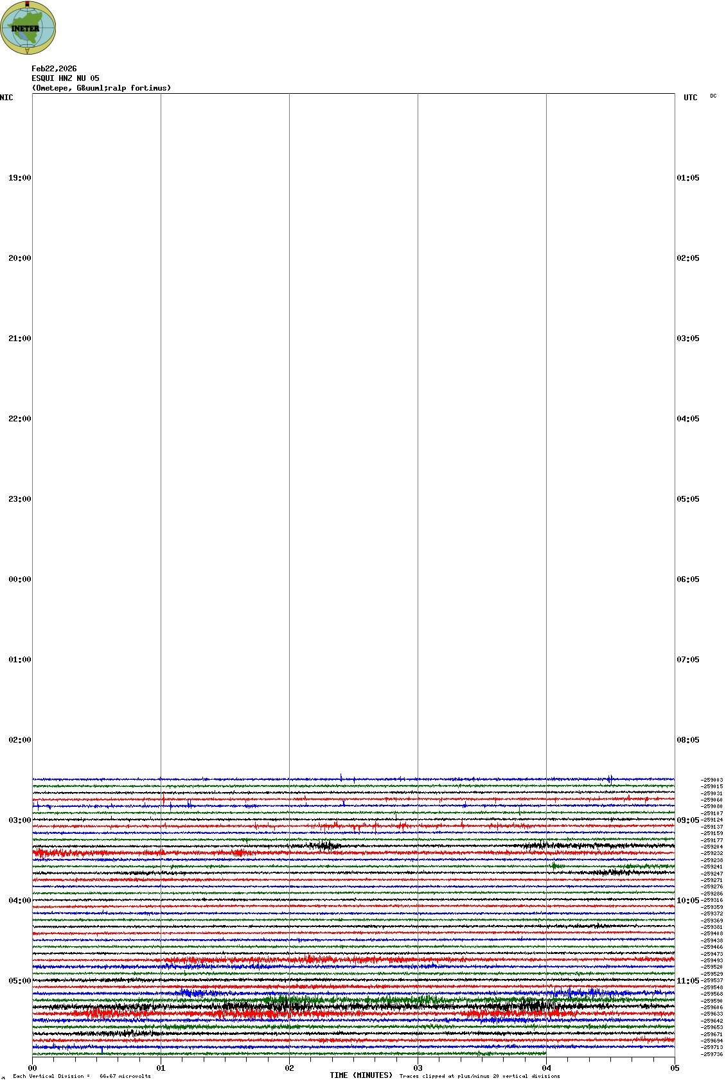Image resolution: width=726 pixels, height=1085 pixels.
Task: Click the Ometepe Güralp fortimus subtitle
Action: coord(102,88)
